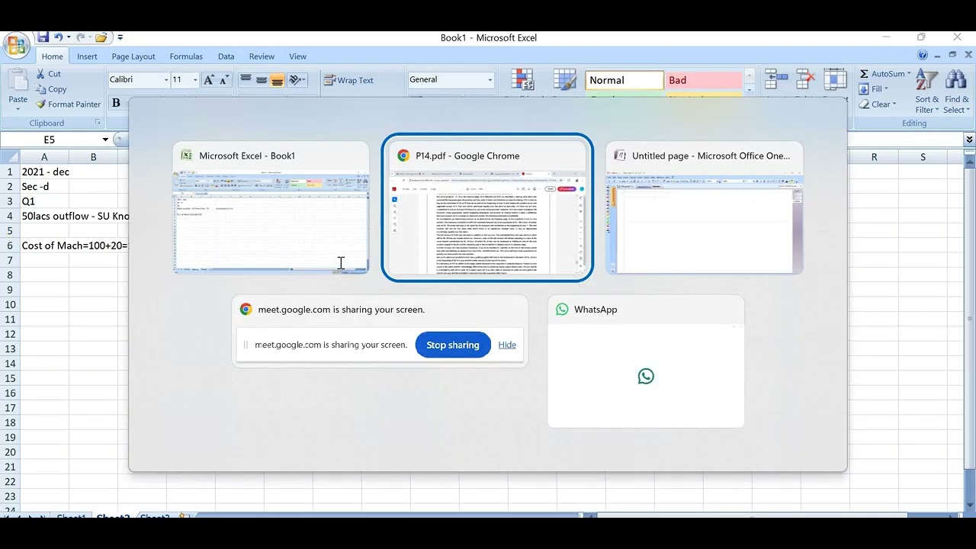Screen dimensions: 976x549
Task: Switch to the Home ribbon tab
Action: tap(52, 56)
